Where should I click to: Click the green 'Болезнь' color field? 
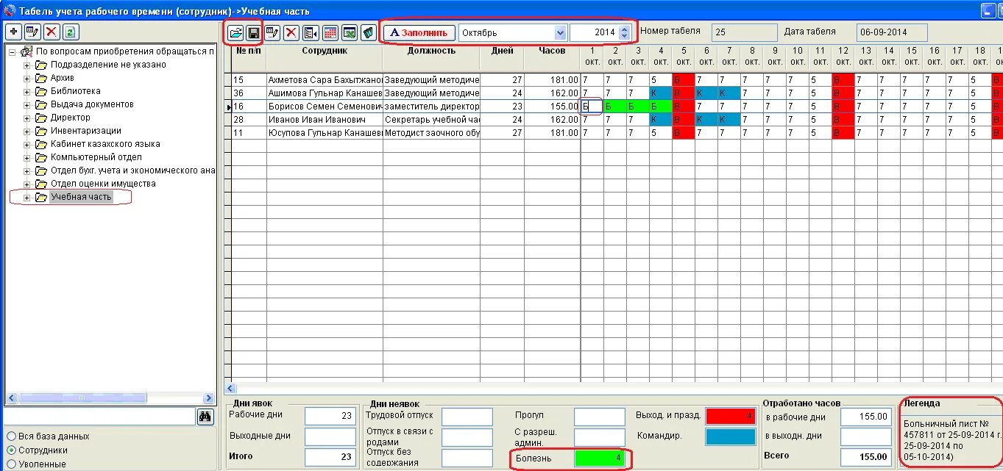click(598, 459)
